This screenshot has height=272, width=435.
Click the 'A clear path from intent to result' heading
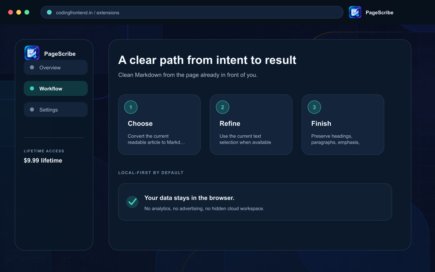pyautogui.click(x=207, y=60)
